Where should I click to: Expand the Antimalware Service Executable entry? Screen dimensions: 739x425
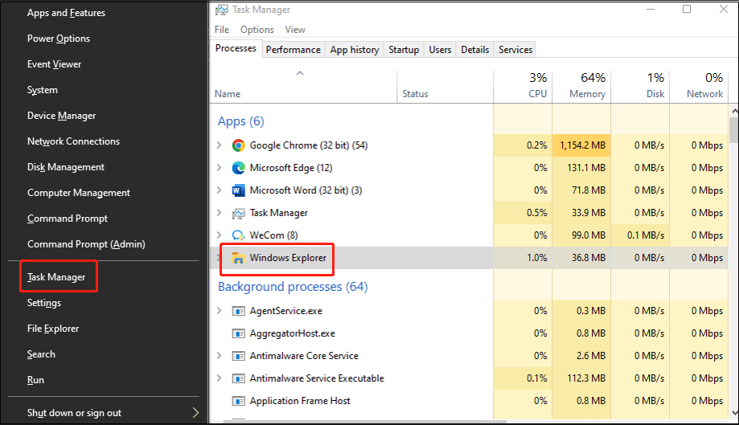click(220, 378)
